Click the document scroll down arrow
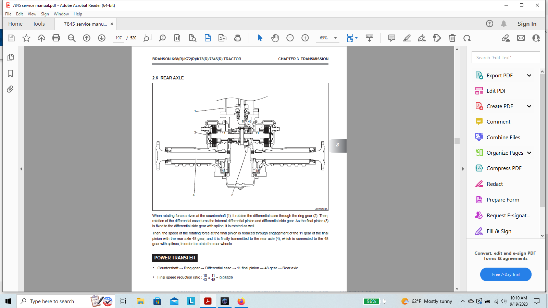 coord(457,289)
